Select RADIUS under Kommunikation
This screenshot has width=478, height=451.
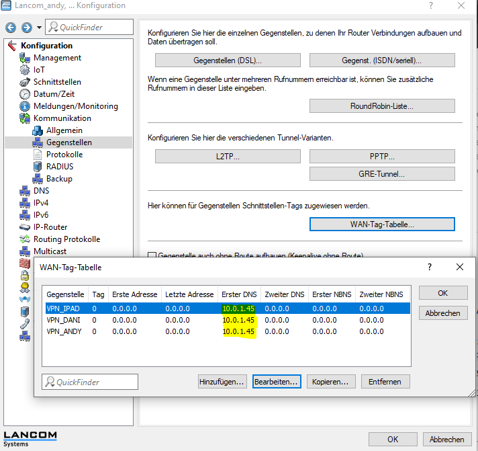60,167
